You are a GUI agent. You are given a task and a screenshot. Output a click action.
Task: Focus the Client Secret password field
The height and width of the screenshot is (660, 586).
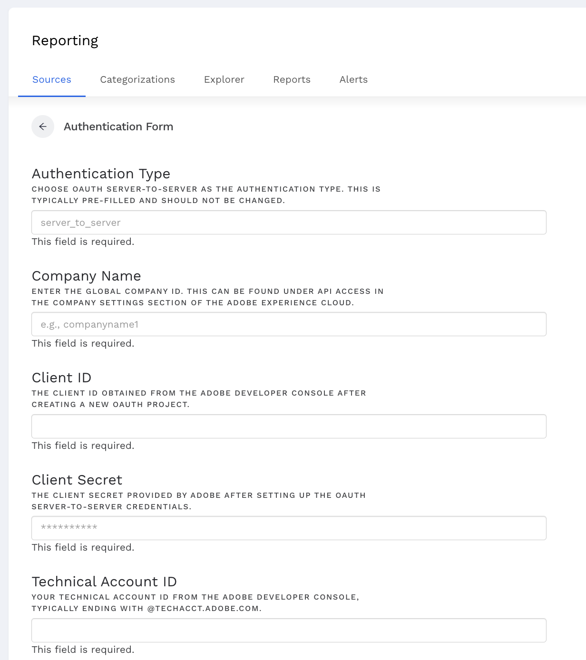coord(289,528)
